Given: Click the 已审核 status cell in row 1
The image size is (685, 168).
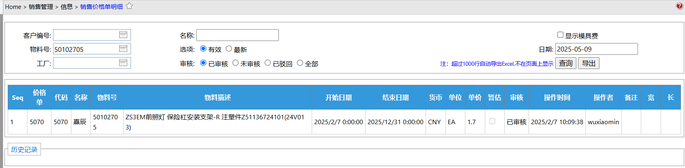Looking at the screenshot, I should pos(517,122).
